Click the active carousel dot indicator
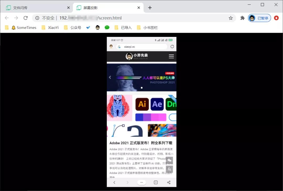The image size is (283, 191). pyautogui.click(x=141, y=88)
